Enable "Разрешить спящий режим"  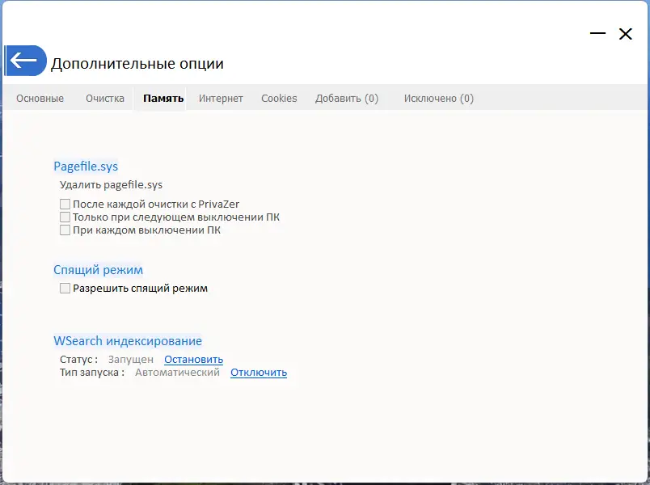(x=65, y=288)
